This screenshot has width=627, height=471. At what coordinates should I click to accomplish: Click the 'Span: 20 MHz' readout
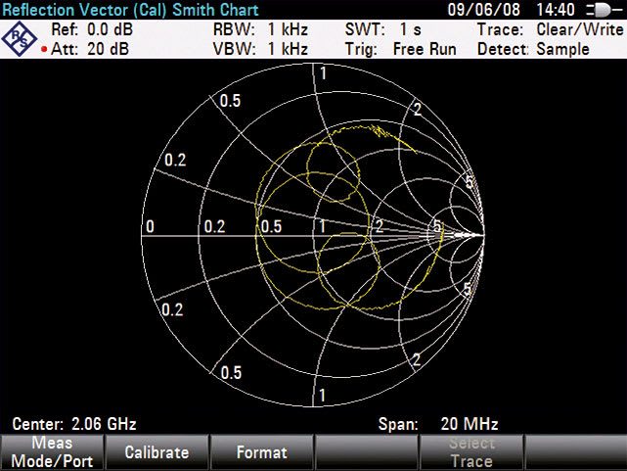pos(438,424)
